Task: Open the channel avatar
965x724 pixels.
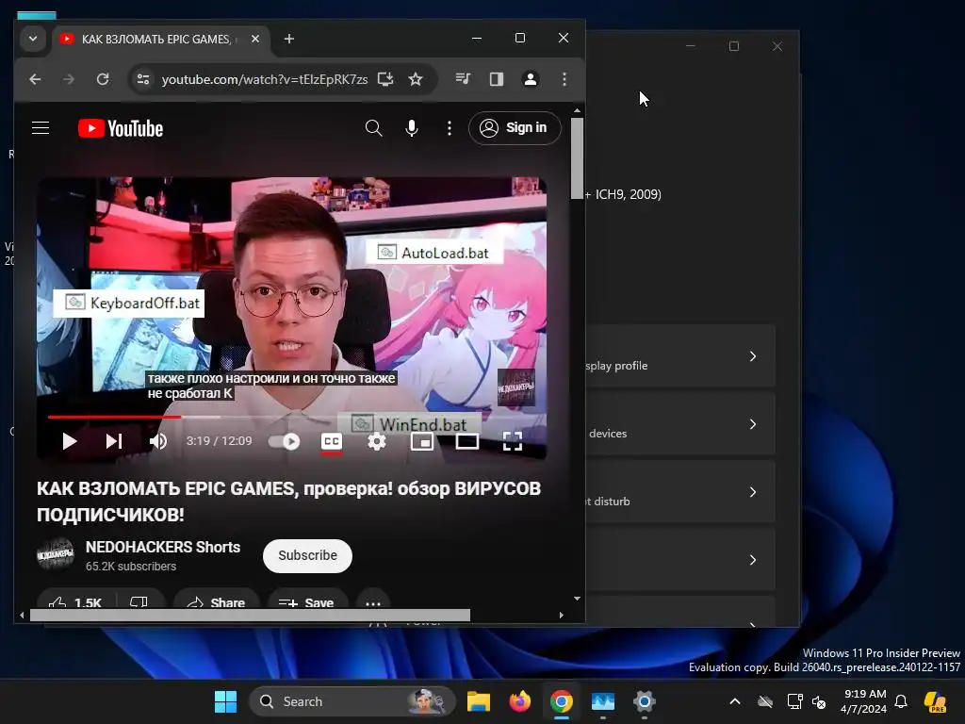Action: click(56, 554)
